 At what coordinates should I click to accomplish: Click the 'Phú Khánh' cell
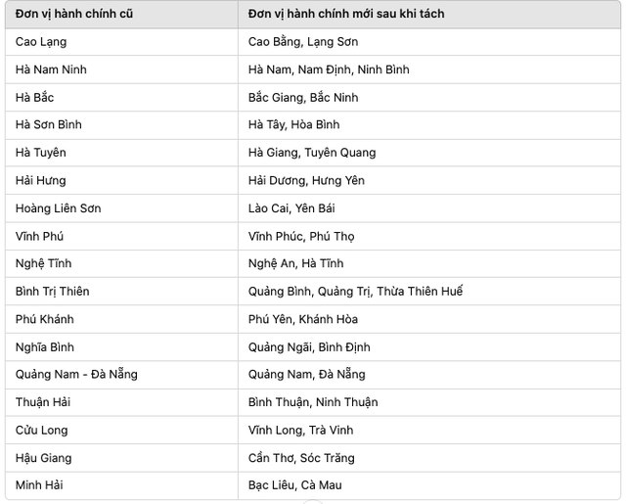pos(45,319)
